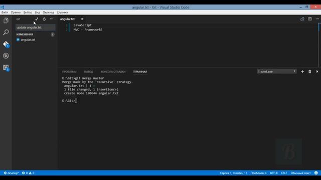
Task: Kill the terminal with trash icon
Action: (310, 71)
